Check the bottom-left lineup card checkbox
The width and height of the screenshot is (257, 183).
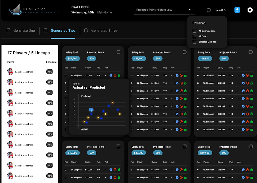[x=118, y=146]
